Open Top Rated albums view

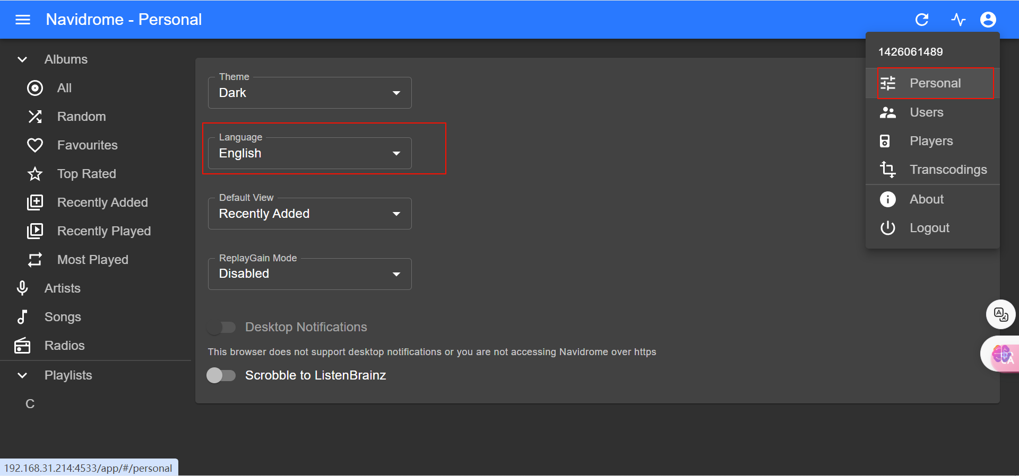coord(96,174)
